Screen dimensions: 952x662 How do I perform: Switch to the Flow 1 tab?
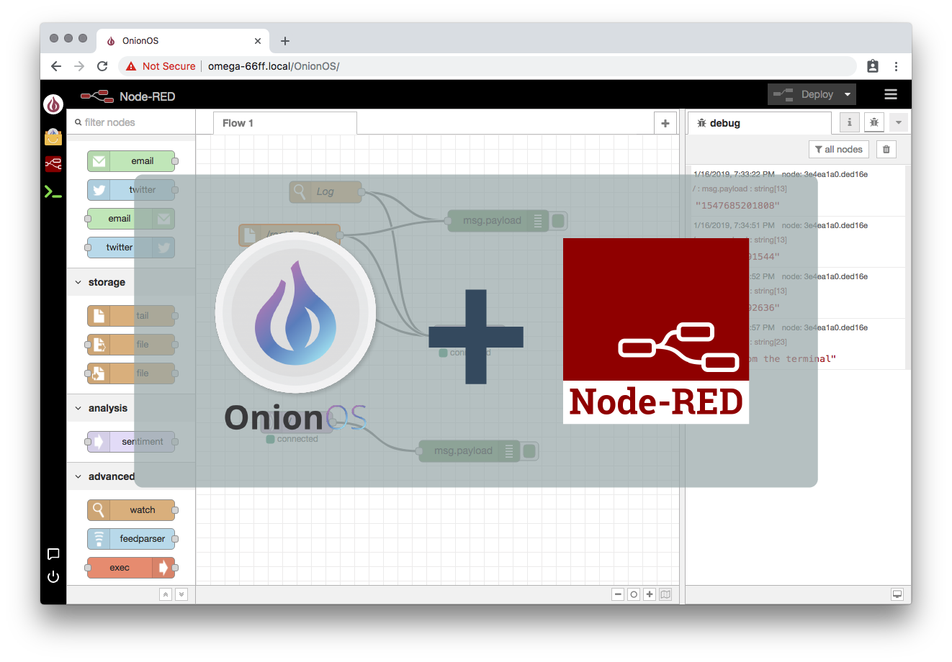pyautogui.click(x=238, y=123)
